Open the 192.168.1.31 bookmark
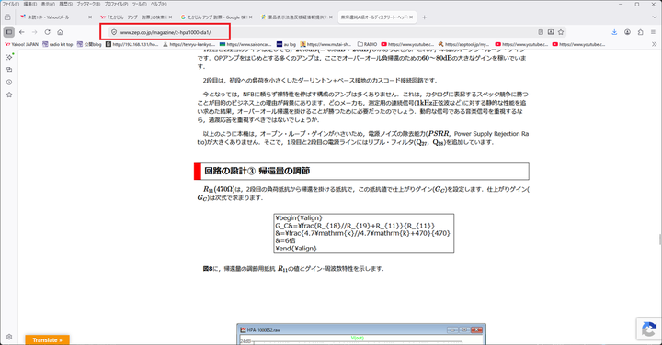 tap(132, 44)
